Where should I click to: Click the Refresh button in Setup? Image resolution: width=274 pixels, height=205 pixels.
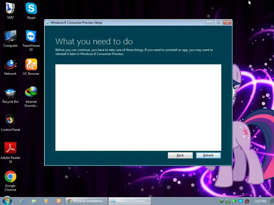pyautogui.click(x=208, y=155)
